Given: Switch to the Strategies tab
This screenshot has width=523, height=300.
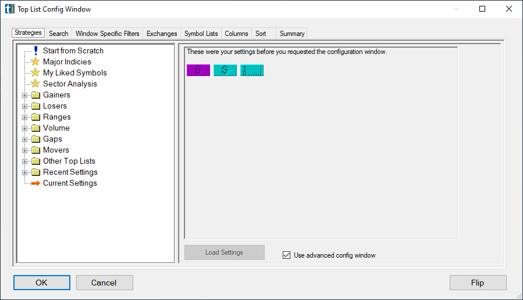Looking at the screenshot, I should (28, 32).
